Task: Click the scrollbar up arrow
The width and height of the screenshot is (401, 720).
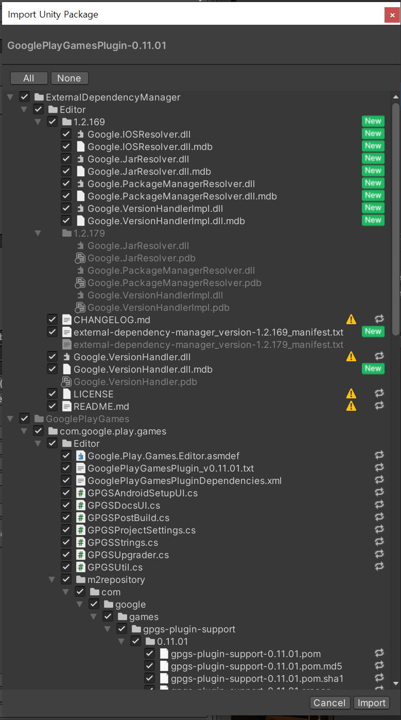Action: pos(396,97)
